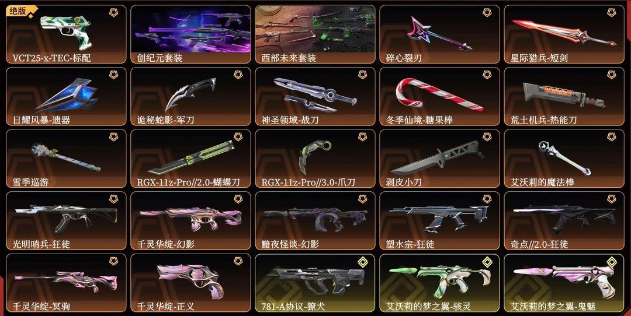Click the tier badge on 荒土机兵-热能刀 card
Image resolution: width=631 pixels, height=316 pixels.
[612, 75]
